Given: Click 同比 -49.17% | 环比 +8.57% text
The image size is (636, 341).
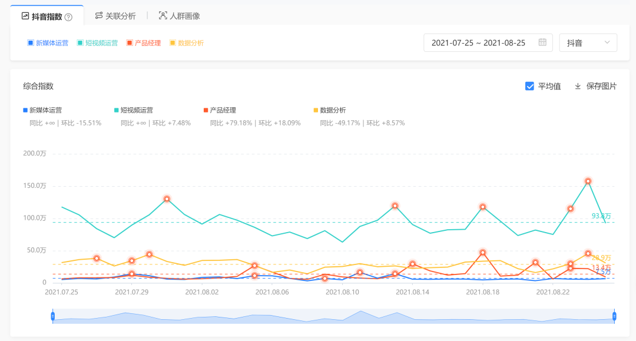Looking at the screenshot, I should click(x=362, y=123).
